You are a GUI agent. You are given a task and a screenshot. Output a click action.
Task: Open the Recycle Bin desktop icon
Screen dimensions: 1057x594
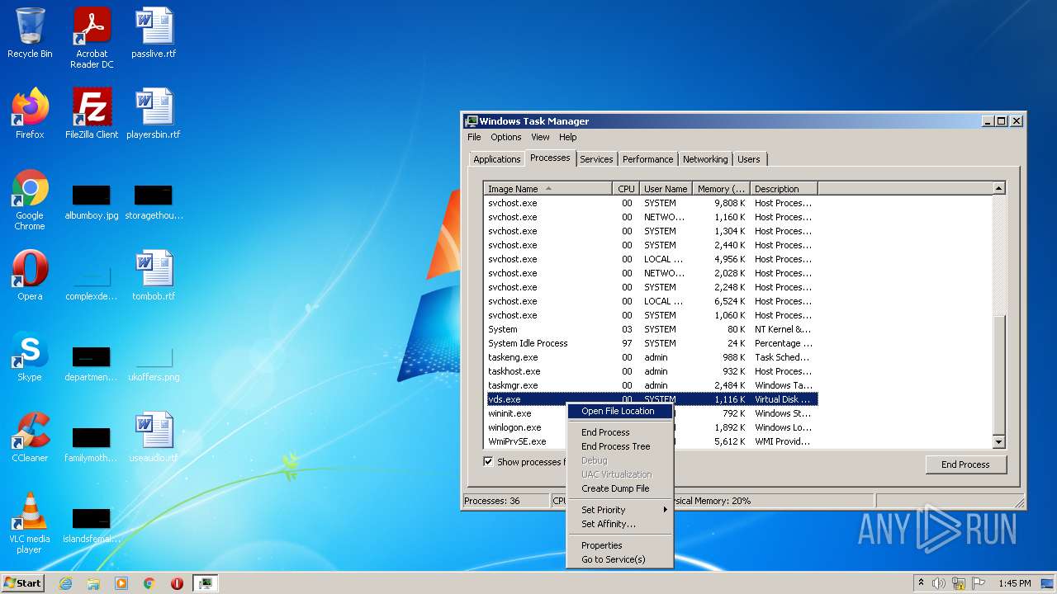point(30,33)
